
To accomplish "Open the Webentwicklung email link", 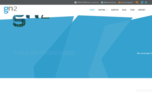I will (x=110, y=3).
